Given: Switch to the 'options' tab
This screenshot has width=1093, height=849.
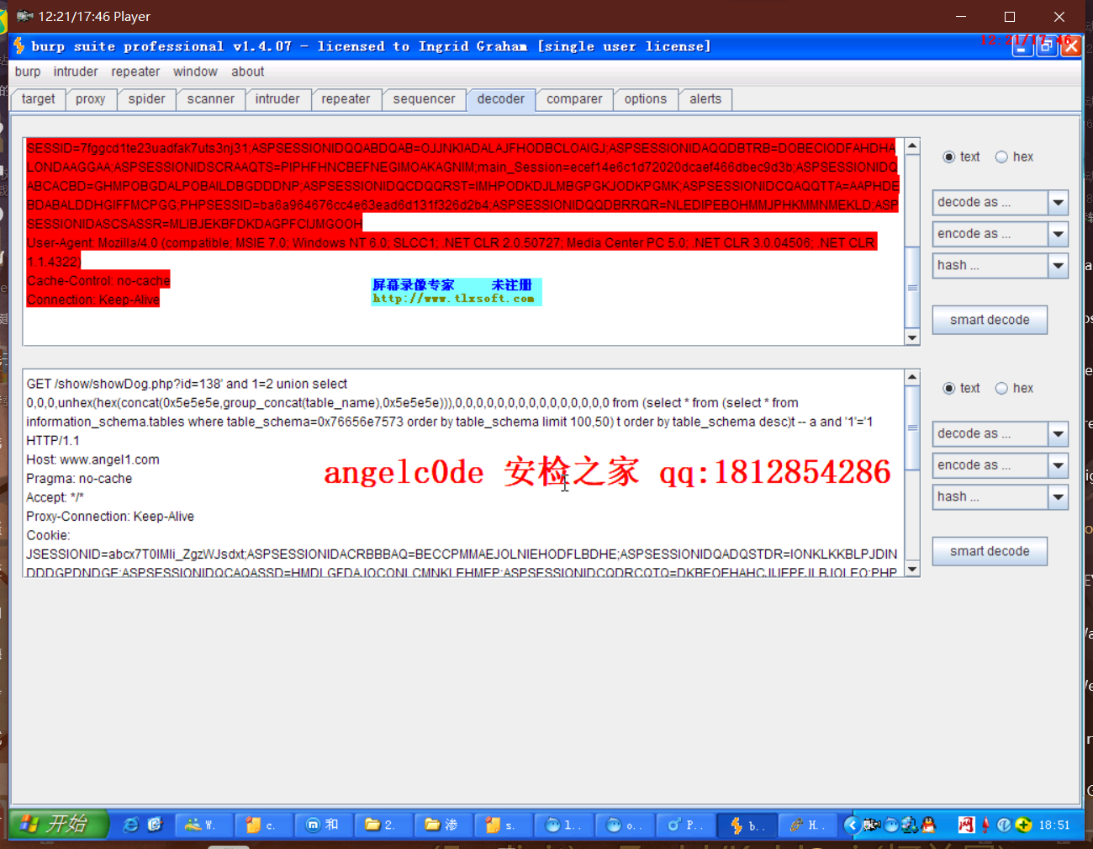Looking at the screenshot, I should [646, 99].
